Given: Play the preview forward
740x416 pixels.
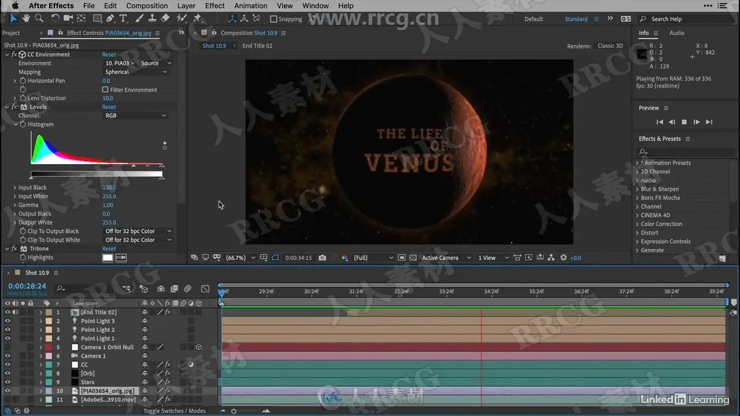Looking at the screenshot, I should point(696,122).
